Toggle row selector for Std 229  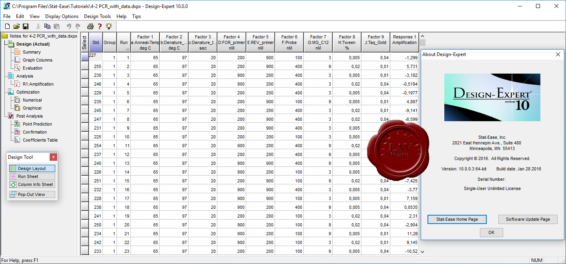tap(85, 93)
